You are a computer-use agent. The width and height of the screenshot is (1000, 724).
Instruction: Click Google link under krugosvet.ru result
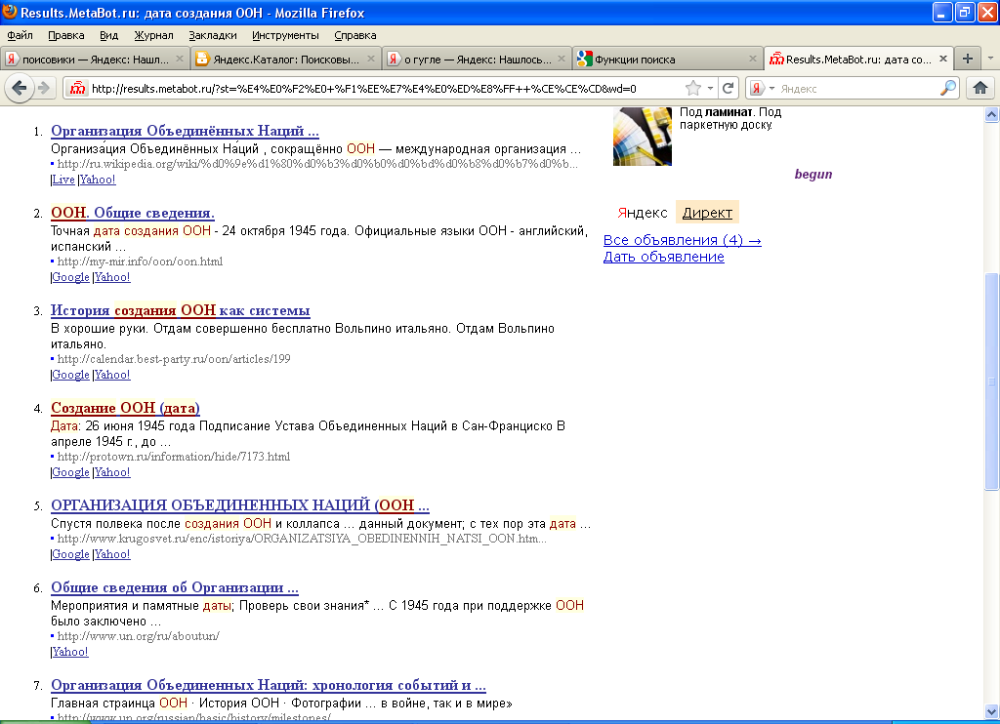70,554
